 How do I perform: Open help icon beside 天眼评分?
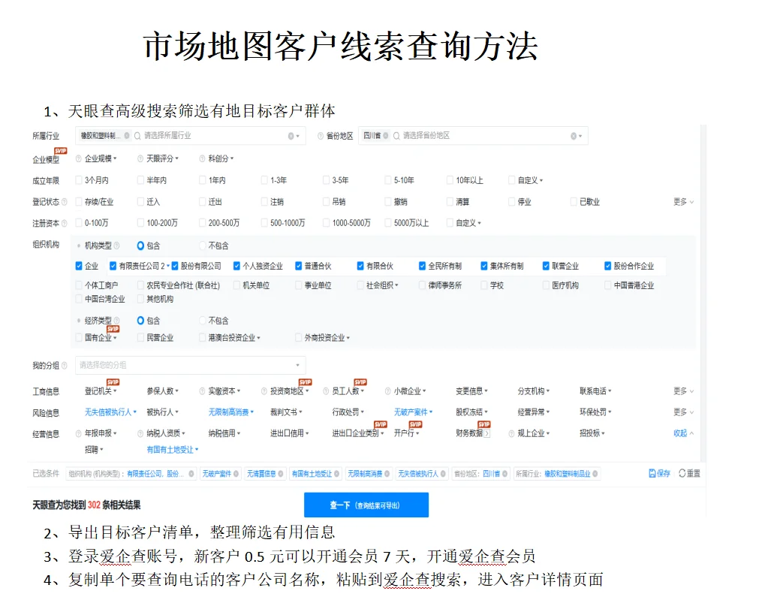pyautogui.click(x=140, y=158)
